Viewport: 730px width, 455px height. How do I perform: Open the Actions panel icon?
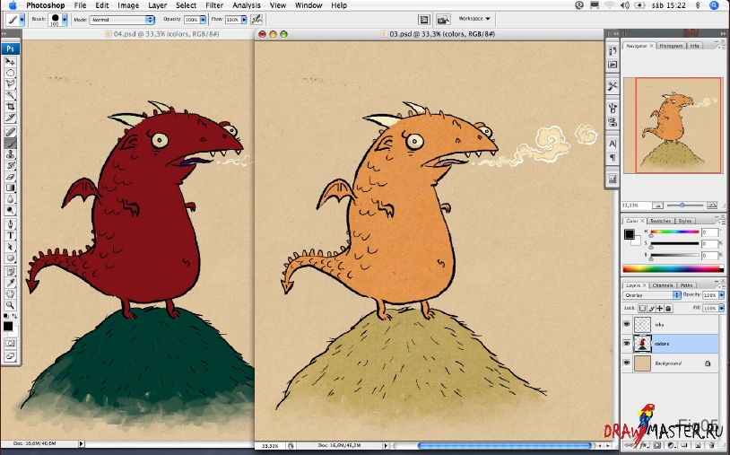coord(613,65)
